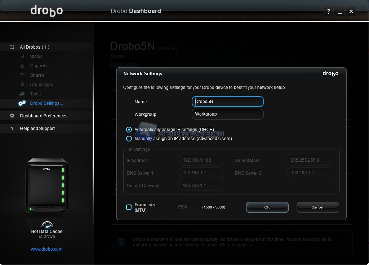369x265 pixels.
Task: Click the Name text field
Action: point(227,102)
